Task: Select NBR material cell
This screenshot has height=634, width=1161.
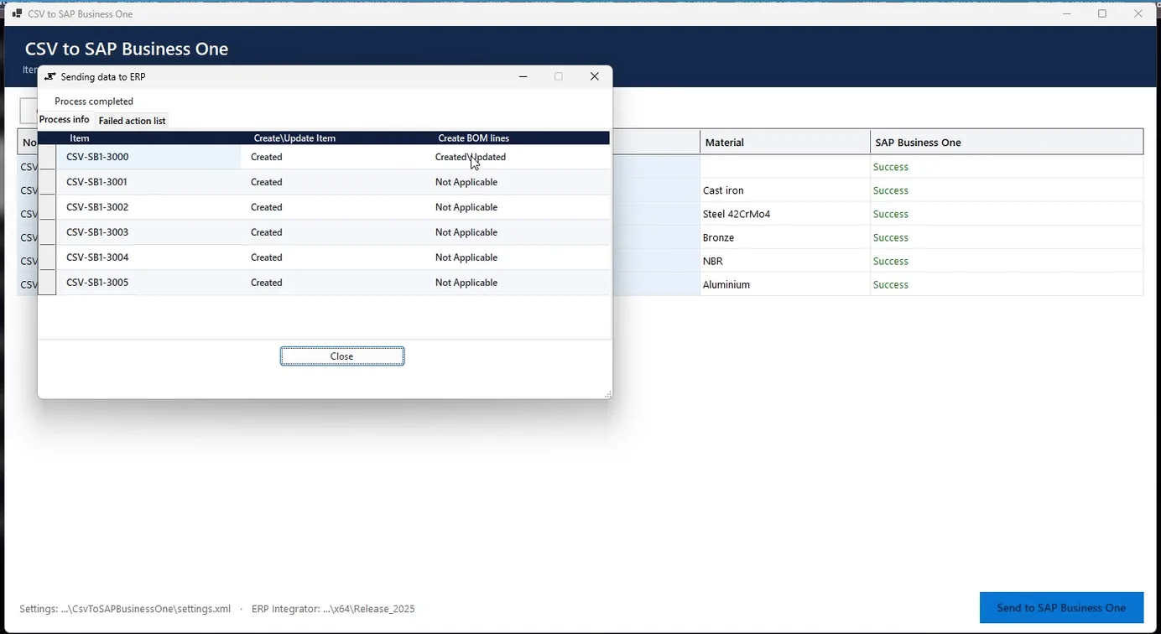Action: pos(784,261)
